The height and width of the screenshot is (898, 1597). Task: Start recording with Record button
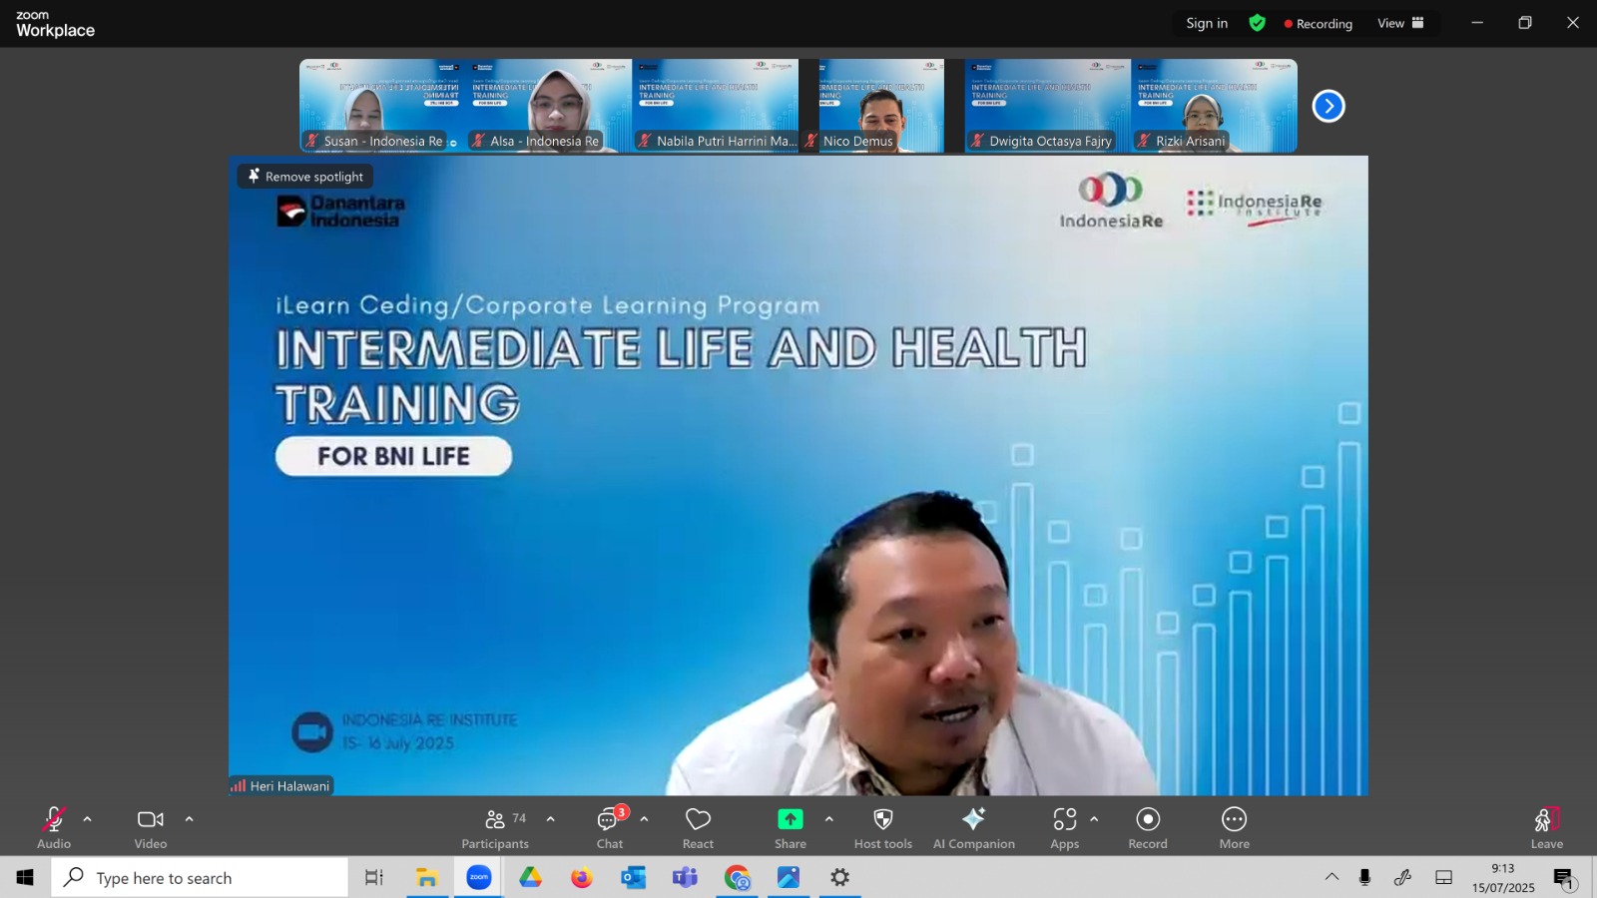[x=1148, y=828]
